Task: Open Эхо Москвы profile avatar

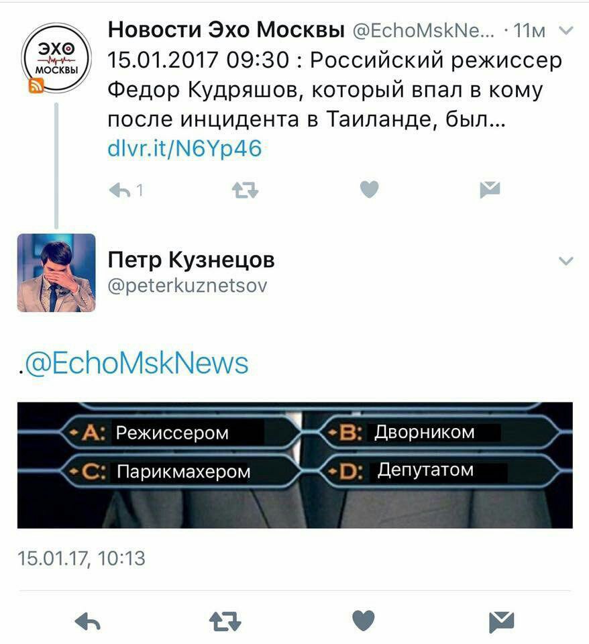Action: click(56, 58)
